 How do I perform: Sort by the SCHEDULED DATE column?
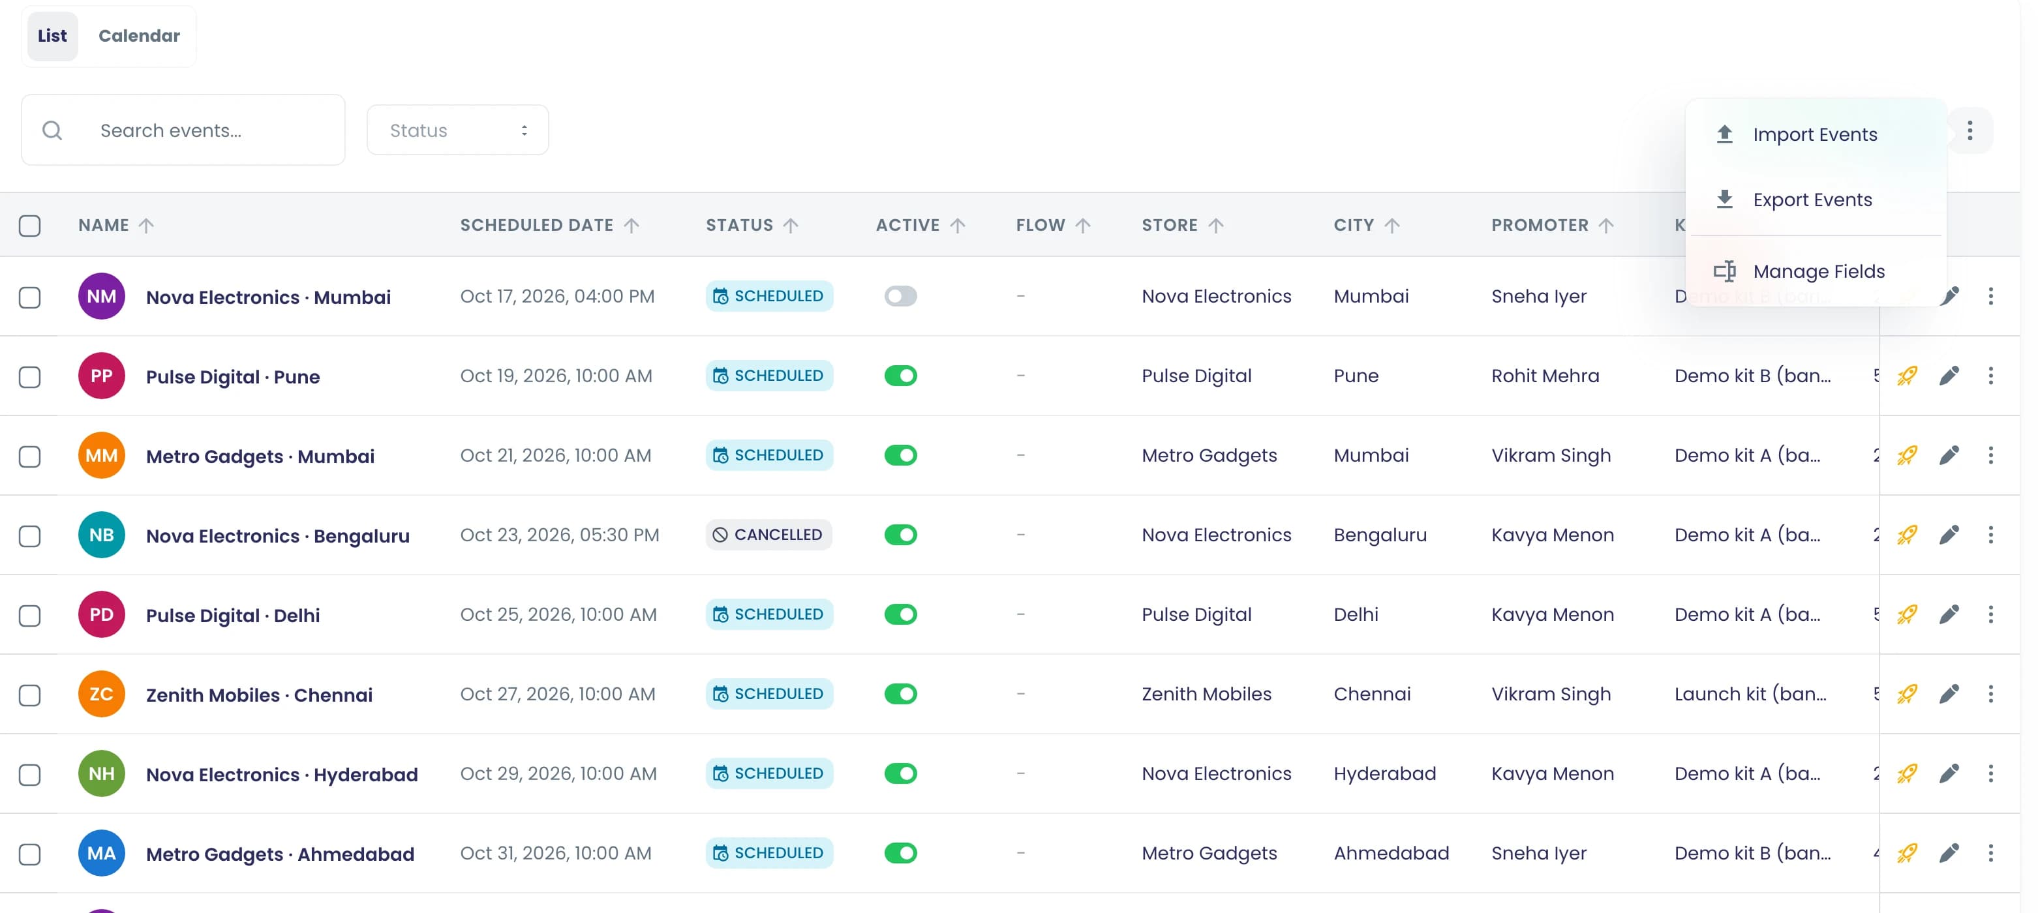[549, 226]
